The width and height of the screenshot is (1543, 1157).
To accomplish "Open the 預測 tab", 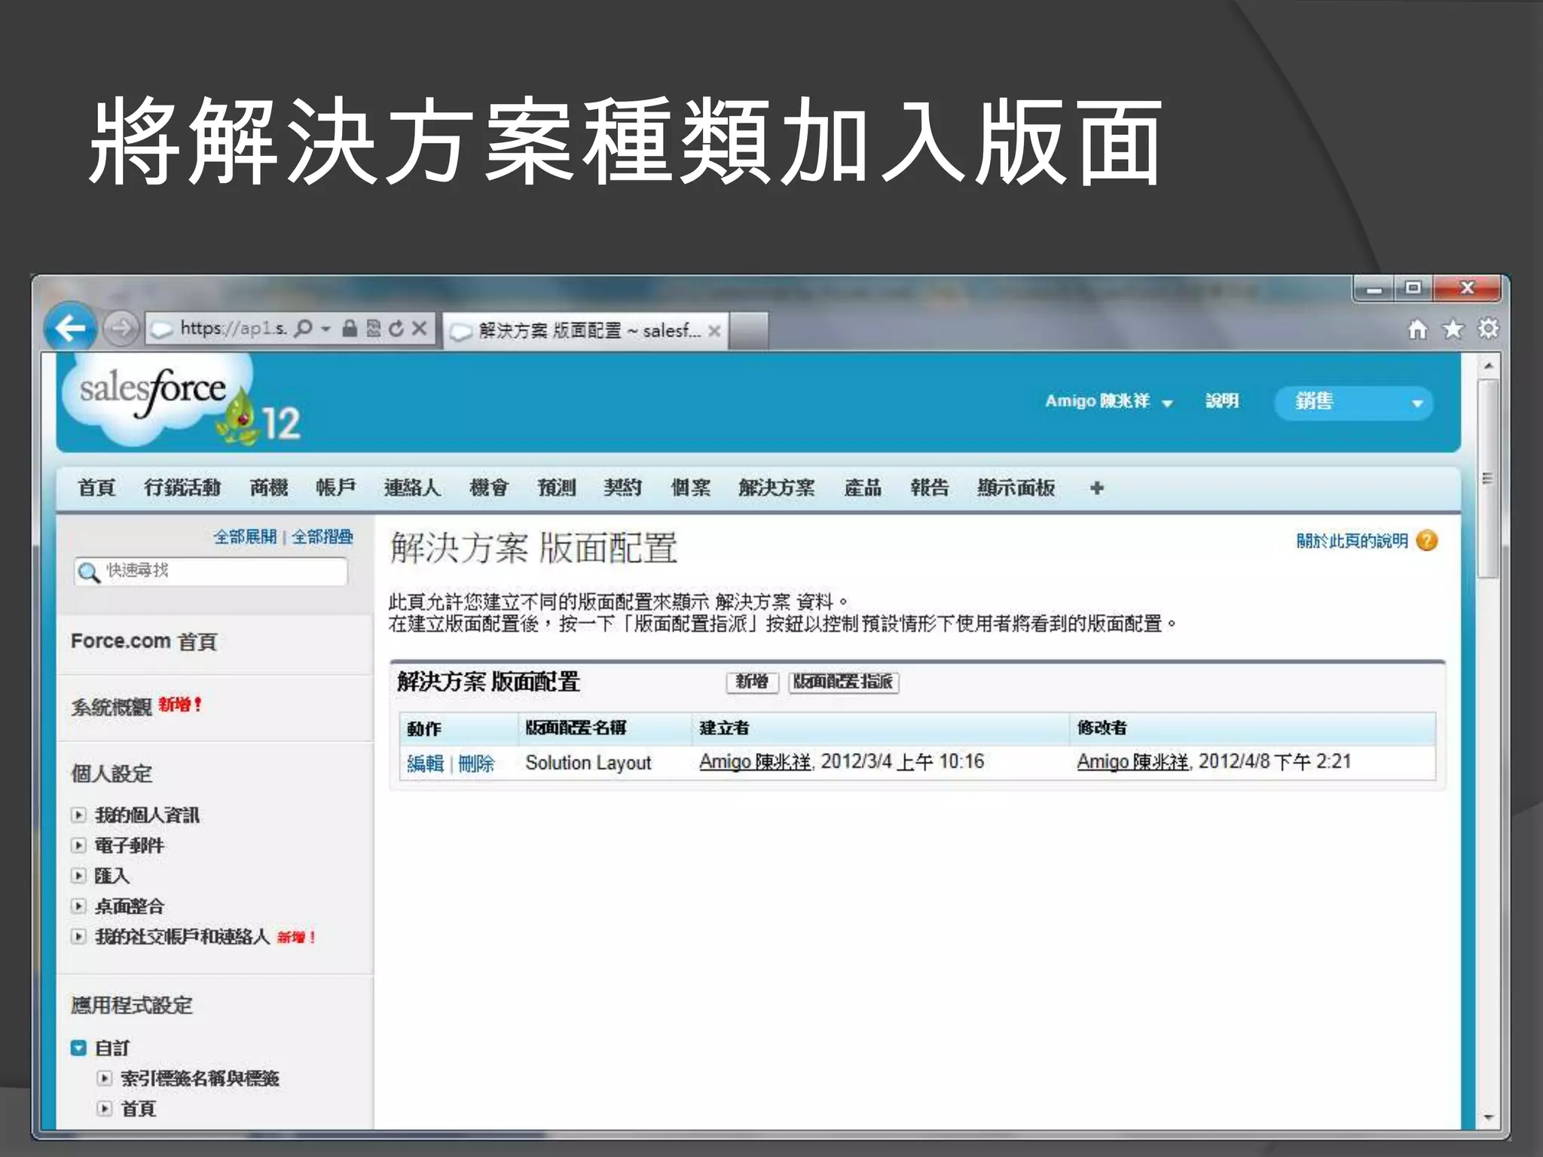I will 556,488.
